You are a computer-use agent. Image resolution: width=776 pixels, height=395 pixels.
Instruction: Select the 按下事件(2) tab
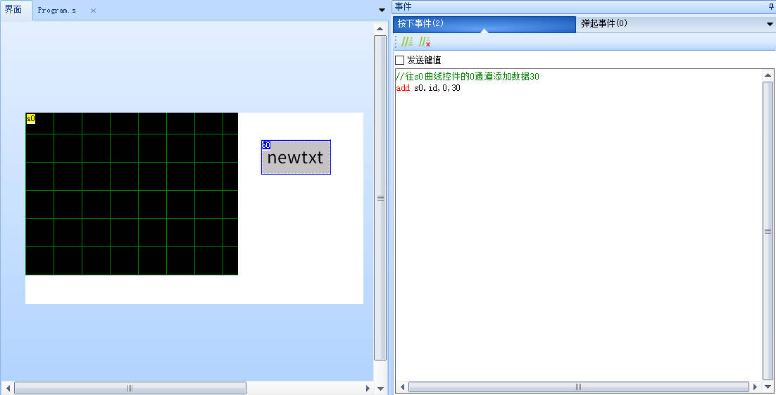[420, 23]
